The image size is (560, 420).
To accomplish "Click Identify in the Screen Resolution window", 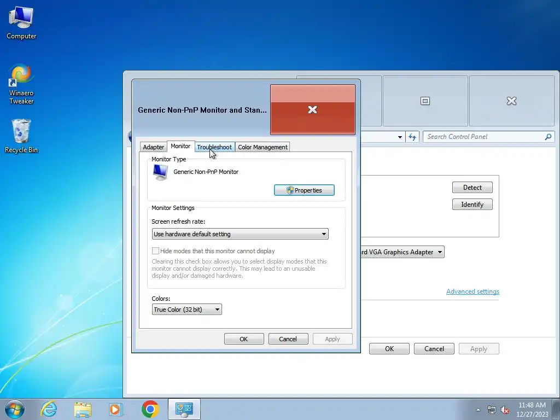I will [472, 205].
